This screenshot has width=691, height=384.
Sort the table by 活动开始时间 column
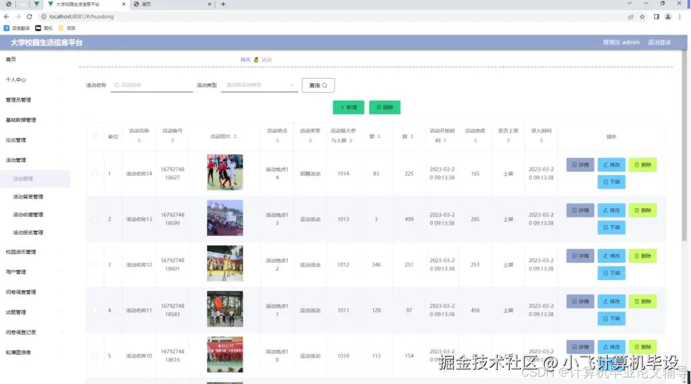point(444,141)
